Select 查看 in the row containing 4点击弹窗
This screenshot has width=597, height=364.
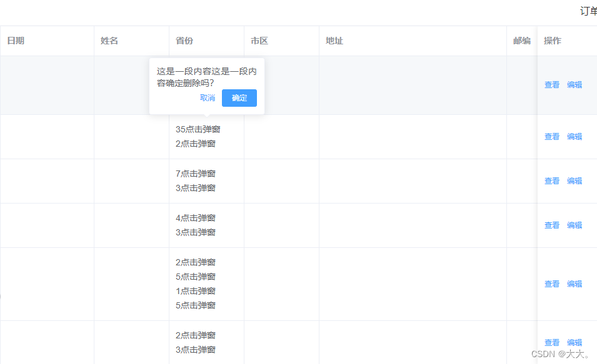(x=552, y=225)
